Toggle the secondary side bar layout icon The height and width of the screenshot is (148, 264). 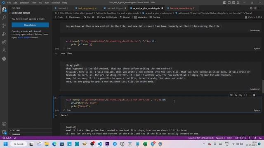point(234,2)
